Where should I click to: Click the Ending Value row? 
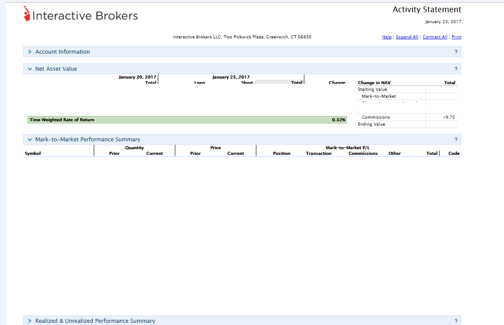[x=406, y=124]
